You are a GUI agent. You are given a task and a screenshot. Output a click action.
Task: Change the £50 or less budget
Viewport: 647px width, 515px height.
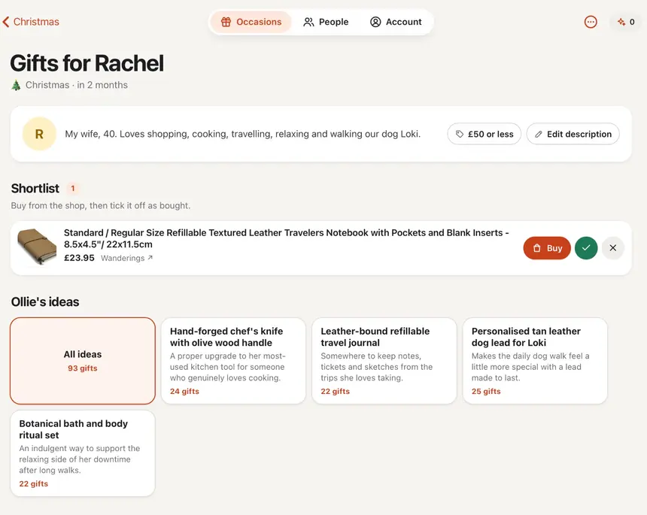tap(484, 134)
